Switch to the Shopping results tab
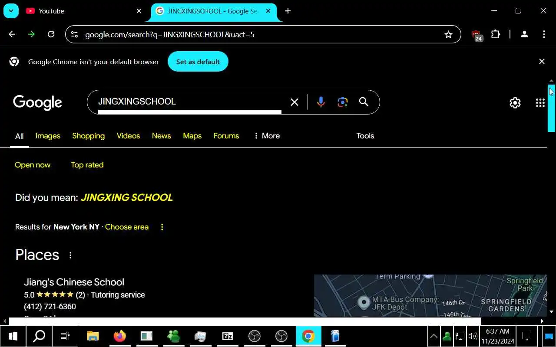This screenshot has width=556, height=347. 88,136
